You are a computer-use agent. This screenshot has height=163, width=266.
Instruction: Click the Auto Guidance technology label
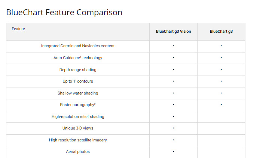coord(78,58)
